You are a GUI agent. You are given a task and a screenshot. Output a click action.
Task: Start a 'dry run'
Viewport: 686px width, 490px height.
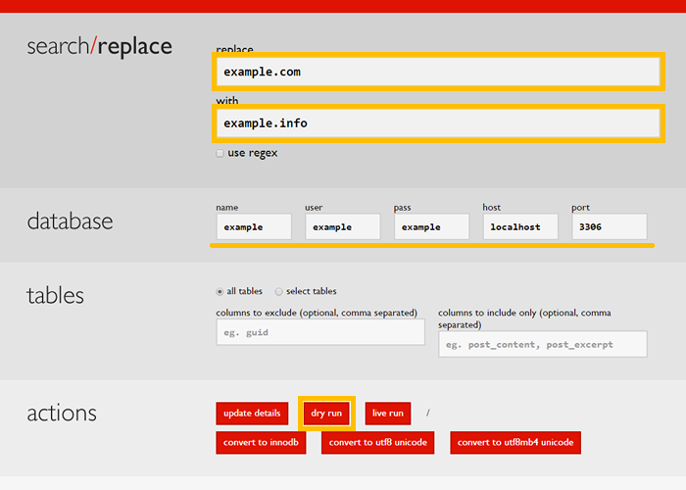pyautogui.click(x=326, y=414)
